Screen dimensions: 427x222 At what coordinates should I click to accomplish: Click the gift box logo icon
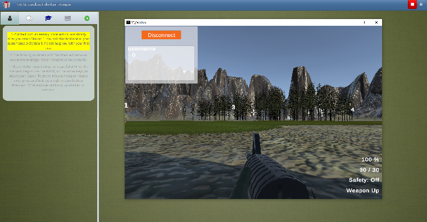click(6, 4)
